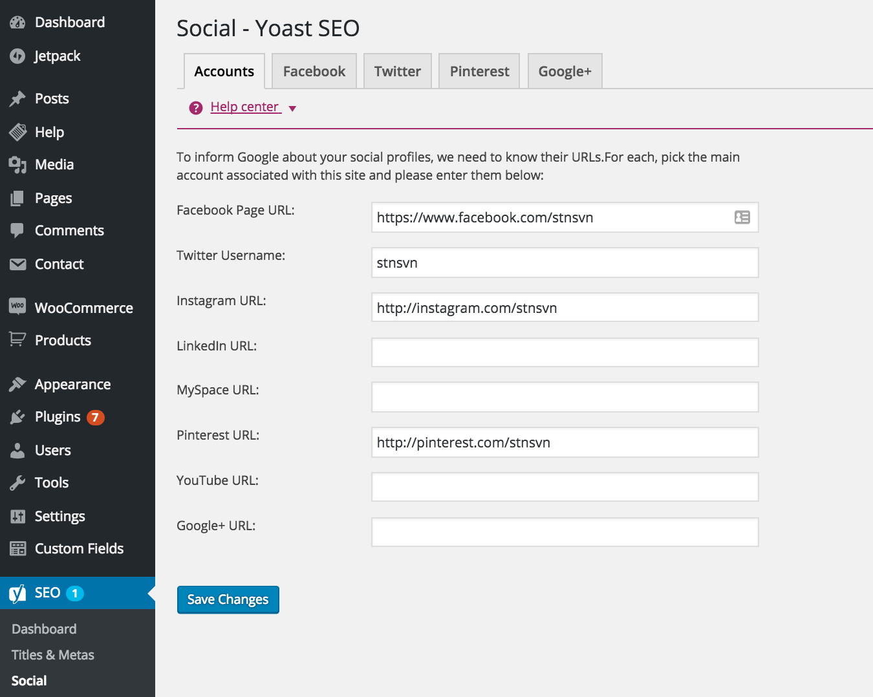Click the LinkedIn URL: label

point(217,346)
